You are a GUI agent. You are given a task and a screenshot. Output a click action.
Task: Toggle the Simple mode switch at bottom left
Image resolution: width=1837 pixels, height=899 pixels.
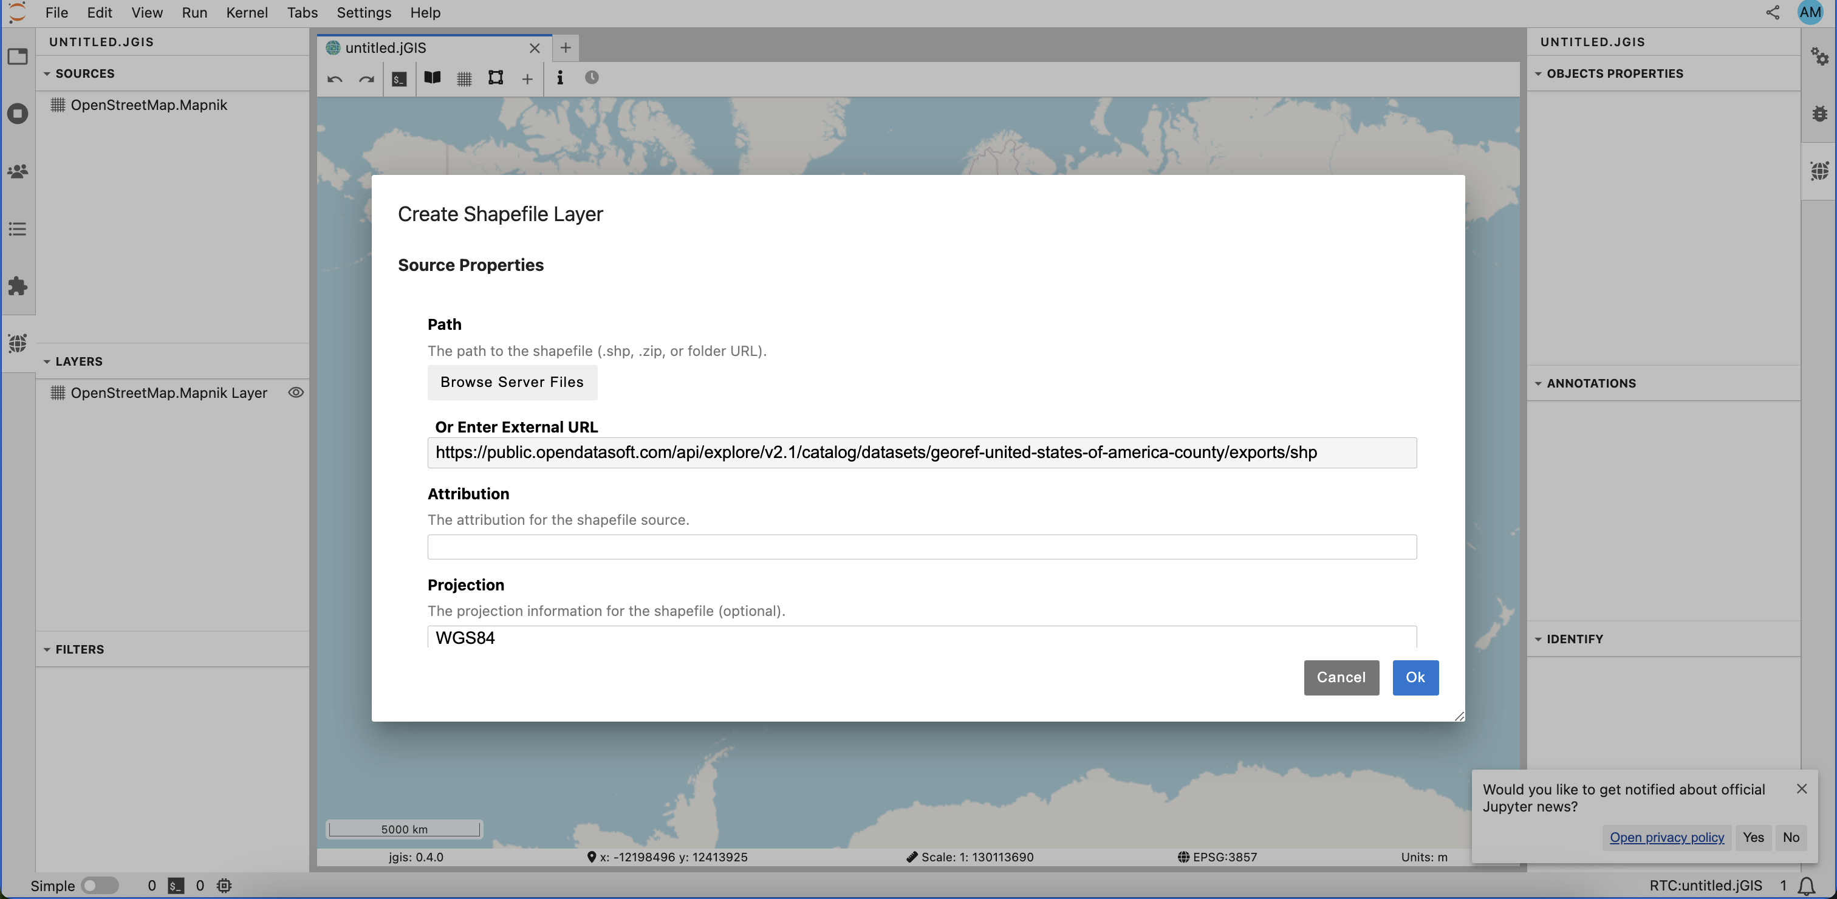pos(100,886)
